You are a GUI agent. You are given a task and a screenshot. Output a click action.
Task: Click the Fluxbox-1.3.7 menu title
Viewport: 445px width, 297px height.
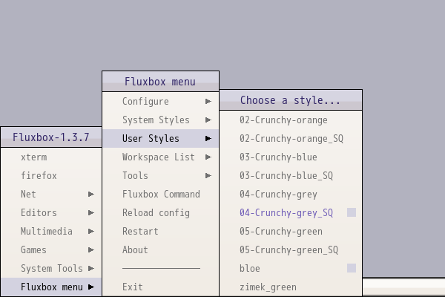pyautogui.click(x=51, y=137)
